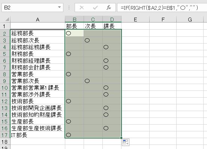The image size is (207, 149).
Task: Click cell 営業部渉外課長
Action: [x=37, y=94]
